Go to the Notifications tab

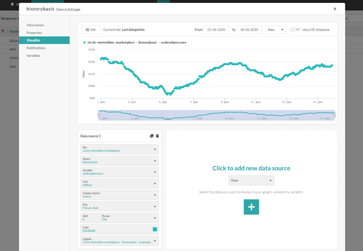pyautogui.click(x=36, y=48)
